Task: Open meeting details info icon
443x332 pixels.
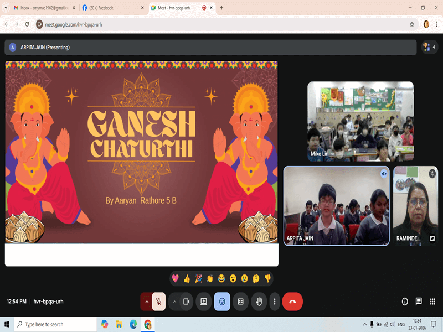Action: click(x=405, y=302)
